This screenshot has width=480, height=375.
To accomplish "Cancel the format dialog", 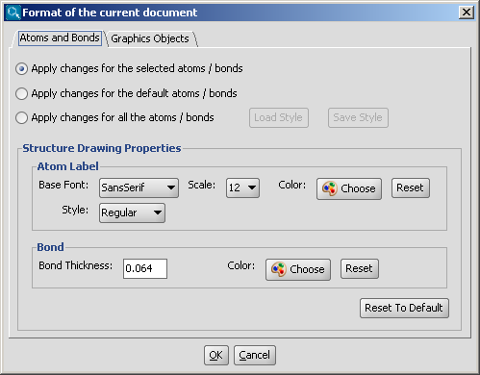I will [255, 355].
